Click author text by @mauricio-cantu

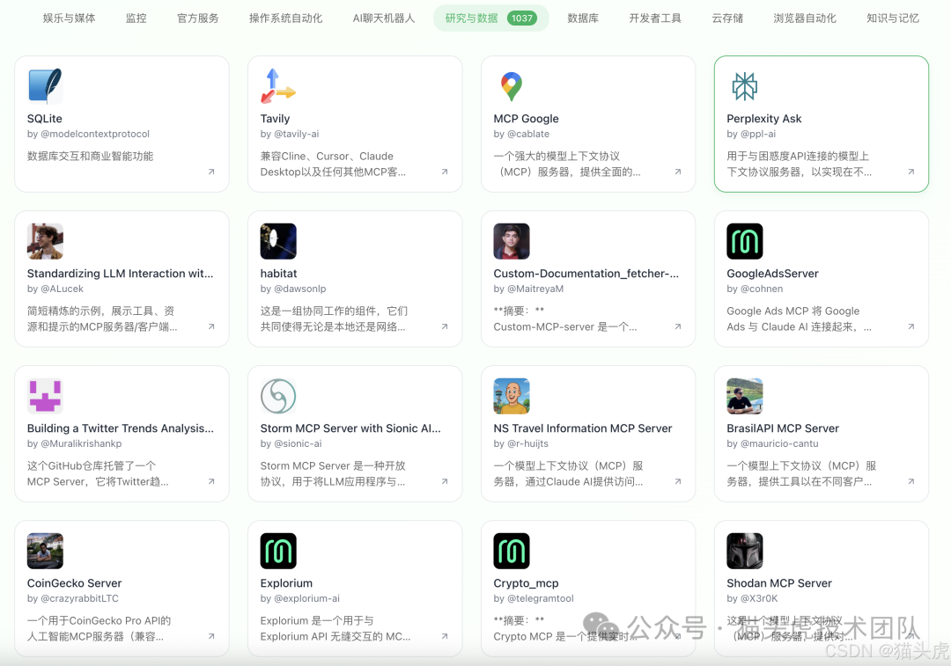tap(773, 443)
